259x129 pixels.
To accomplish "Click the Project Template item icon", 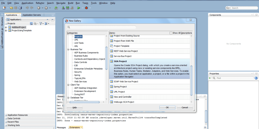I will coord(111,46).
